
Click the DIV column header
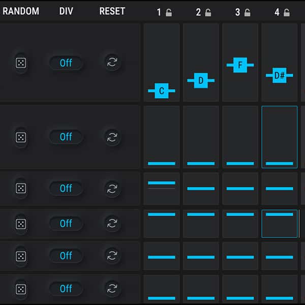pyautogui.click(x=66, y=11)
